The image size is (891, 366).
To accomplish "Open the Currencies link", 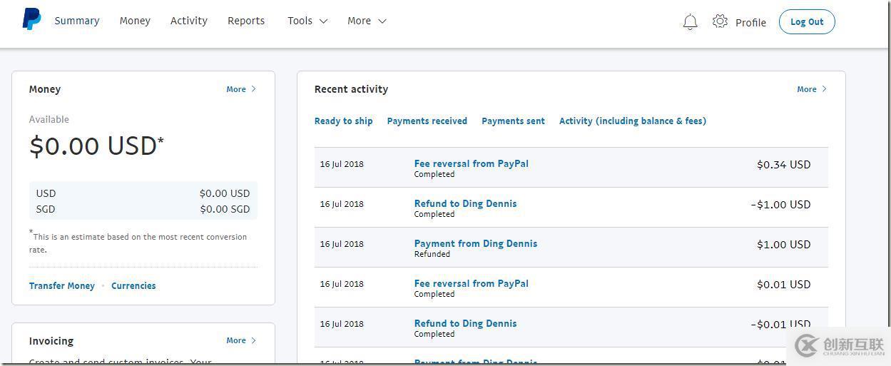I will tap(133, 285).
